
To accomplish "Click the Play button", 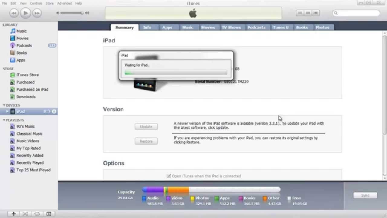I will [x=26, y=13].
